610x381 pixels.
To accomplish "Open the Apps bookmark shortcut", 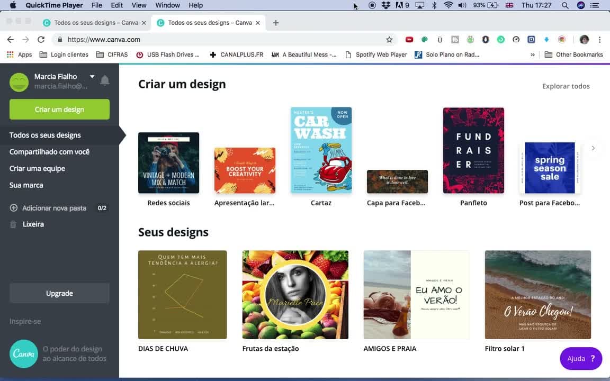I will [x=20, y=55].
